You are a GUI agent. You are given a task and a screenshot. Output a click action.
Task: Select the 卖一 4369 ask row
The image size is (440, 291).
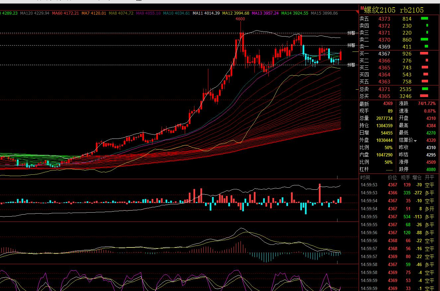click(x=399, y=47)
